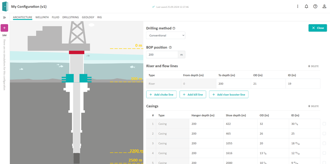This screenshot has height=164, width=330.
Task: Open the BOP position unit selector
Action: [x=181, y=55]
